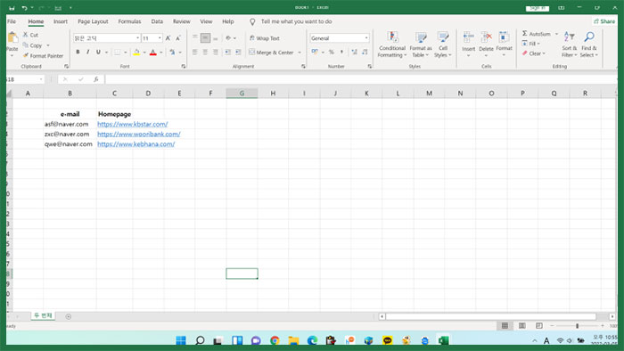Click the Tell me what you want search box

pos(296,21)
